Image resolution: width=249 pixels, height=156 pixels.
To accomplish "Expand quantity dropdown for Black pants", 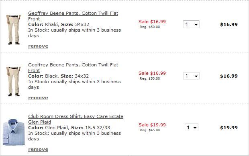I will (x=191, y=76).
